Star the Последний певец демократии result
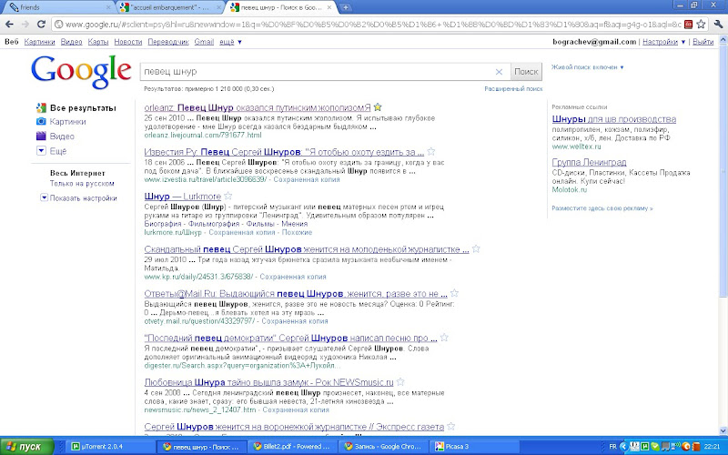The width and height of the screenshot is (728, 455). [x=444, y=338]
